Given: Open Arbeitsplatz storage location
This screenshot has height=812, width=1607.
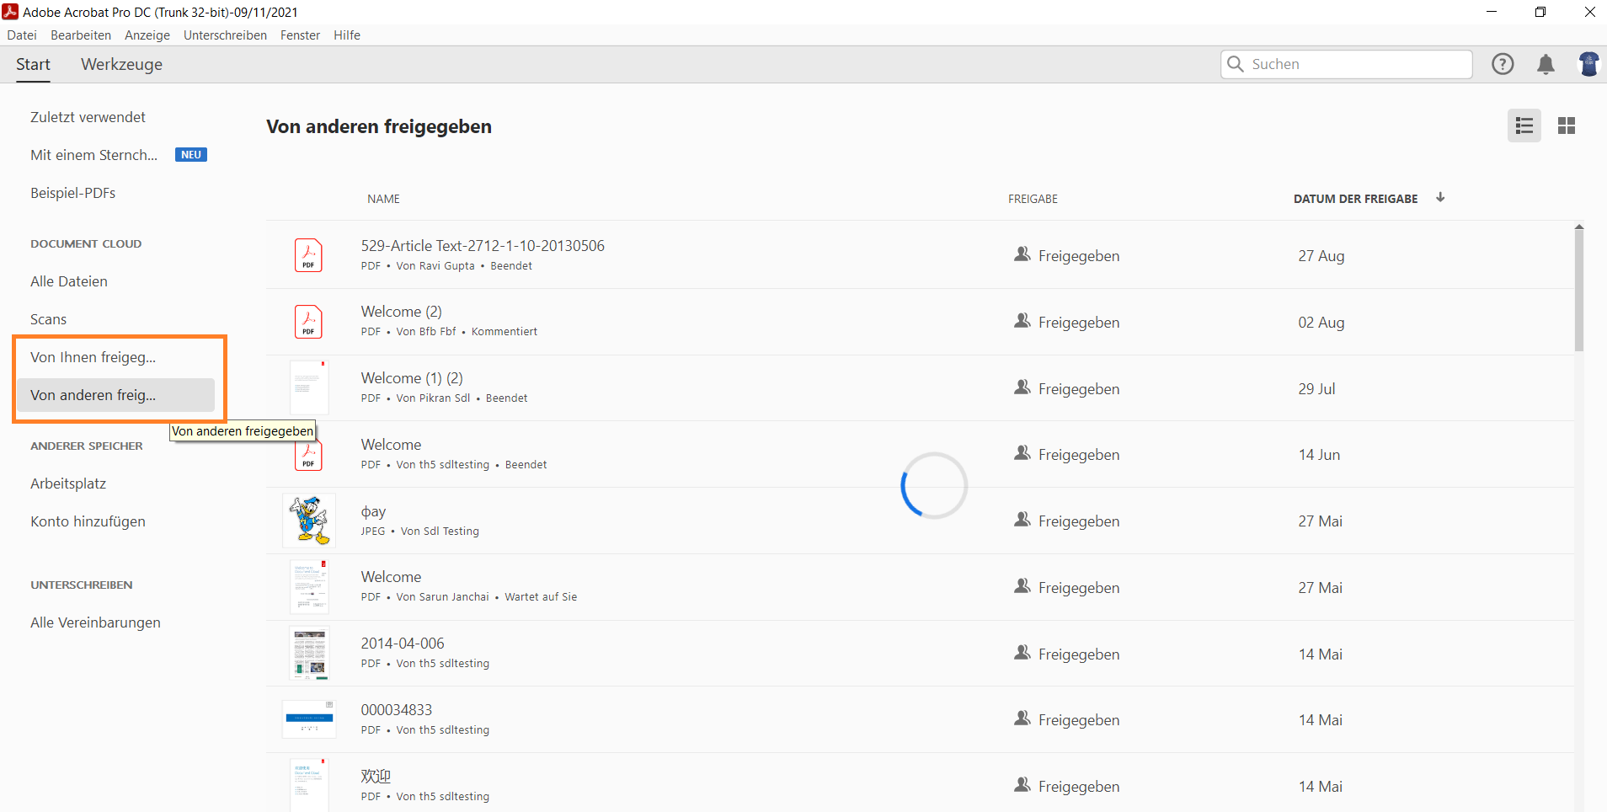Looking at the screenshot, I should [x=68, y=483].
